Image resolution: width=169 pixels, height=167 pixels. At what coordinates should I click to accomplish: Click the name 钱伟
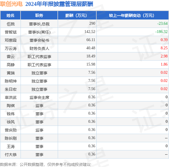point(11,114)
